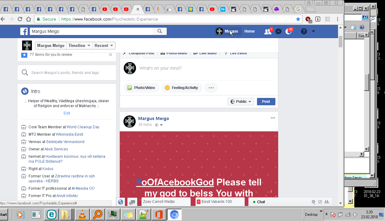Open Arvuti InfoAbi link
The width and height of the screenshot is (385, 221).
click(67, 196)
